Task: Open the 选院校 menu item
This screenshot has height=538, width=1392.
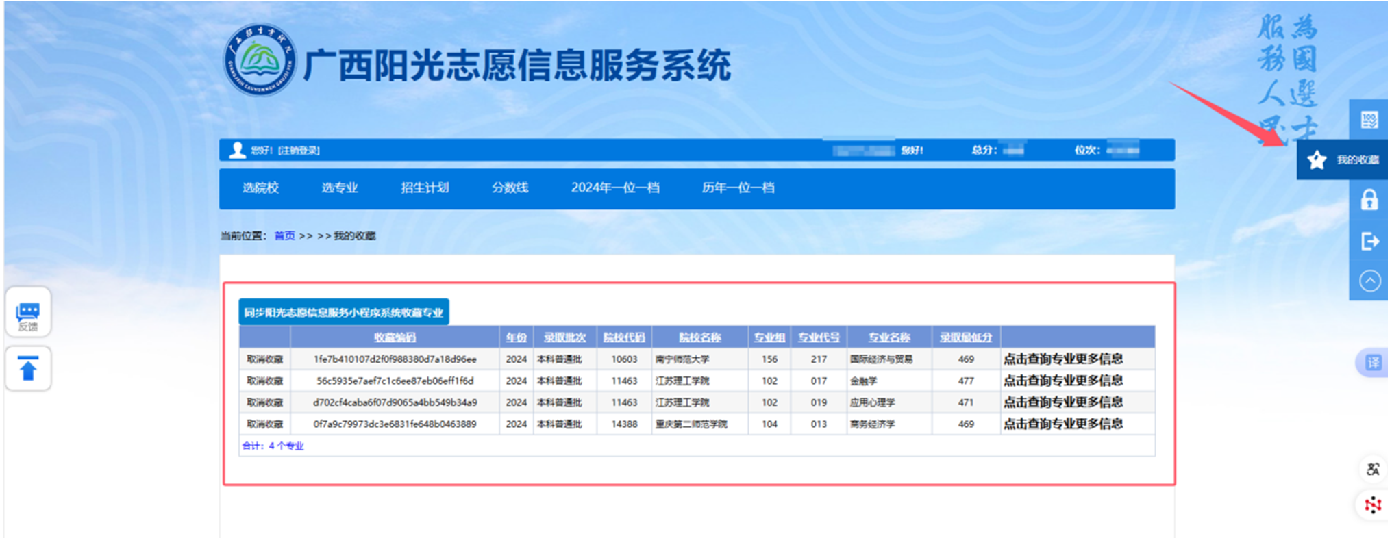Action: [x=260, y=188]
